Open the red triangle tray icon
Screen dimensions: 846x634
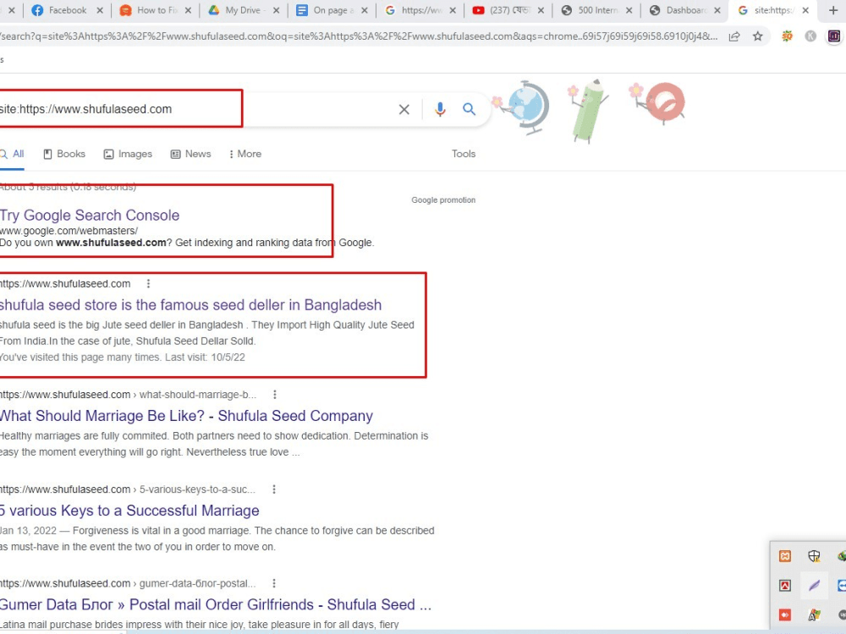coord(785,586)
